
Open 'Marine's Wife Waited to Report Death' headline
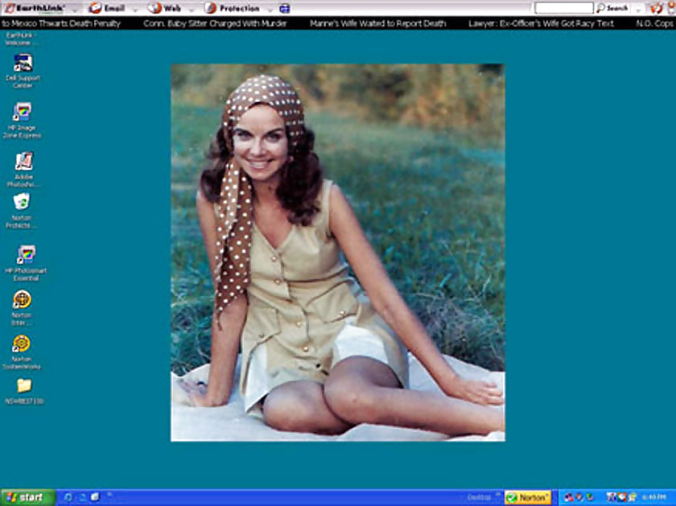point(377,23)
